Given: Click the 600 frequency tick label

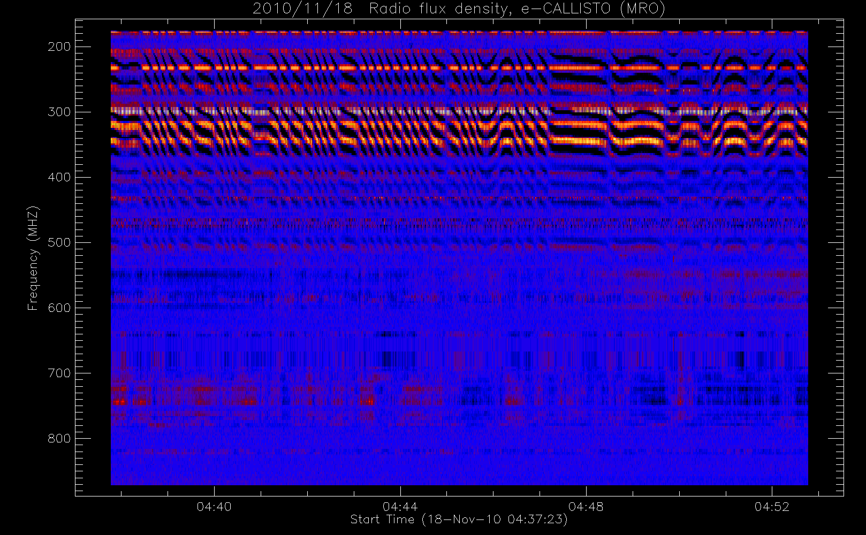Looking at the screenshot, I should 59,308.
